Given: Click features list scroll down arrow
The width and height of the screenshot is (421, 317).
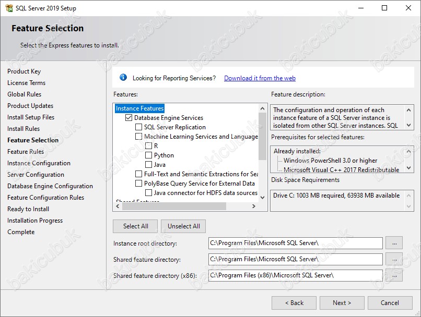Looking at the screenshot, I should [263, 198].
